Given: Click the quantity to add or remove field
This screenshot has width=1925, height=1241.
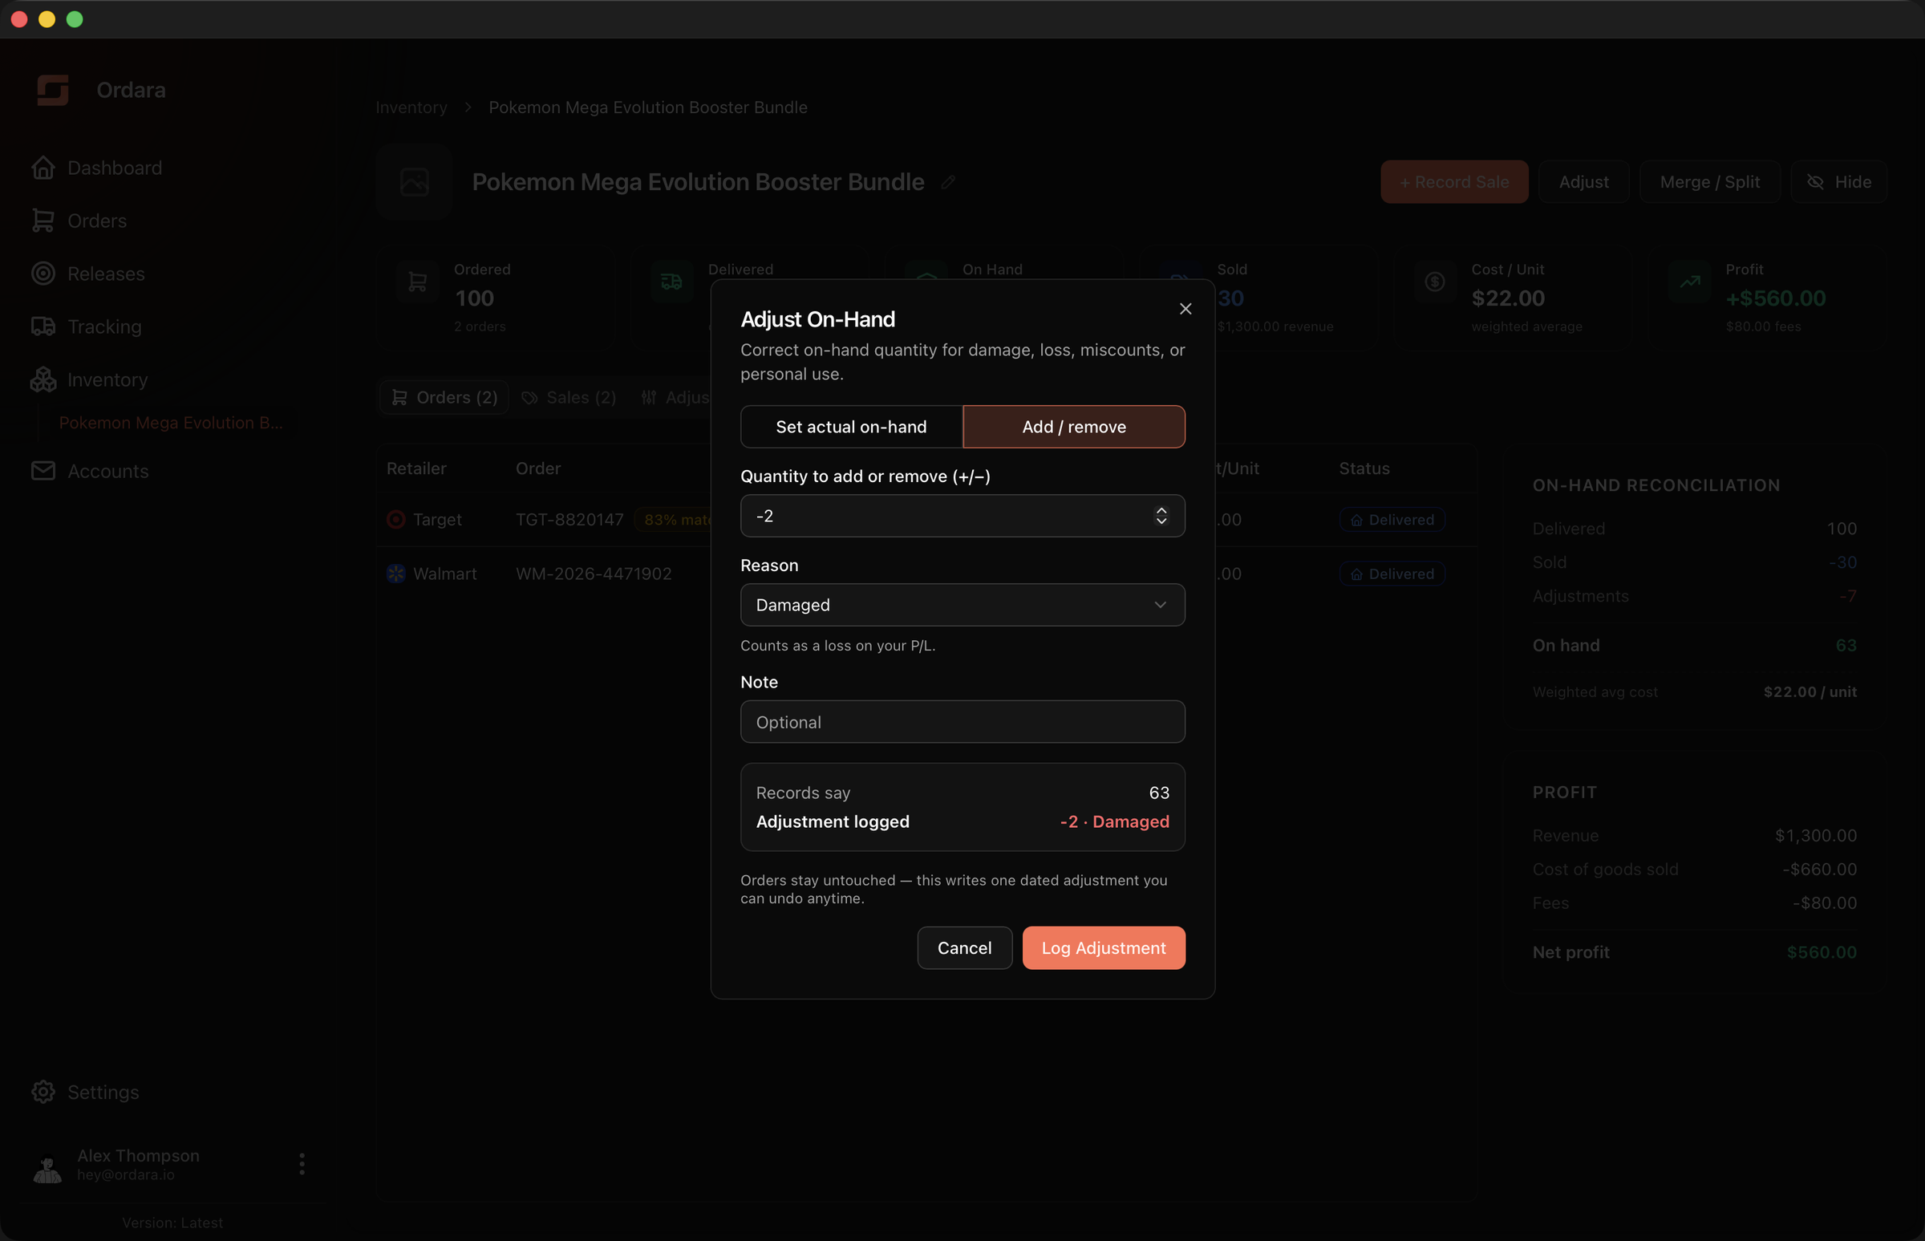Looking at the screenshot, I should tap(962, 516).
